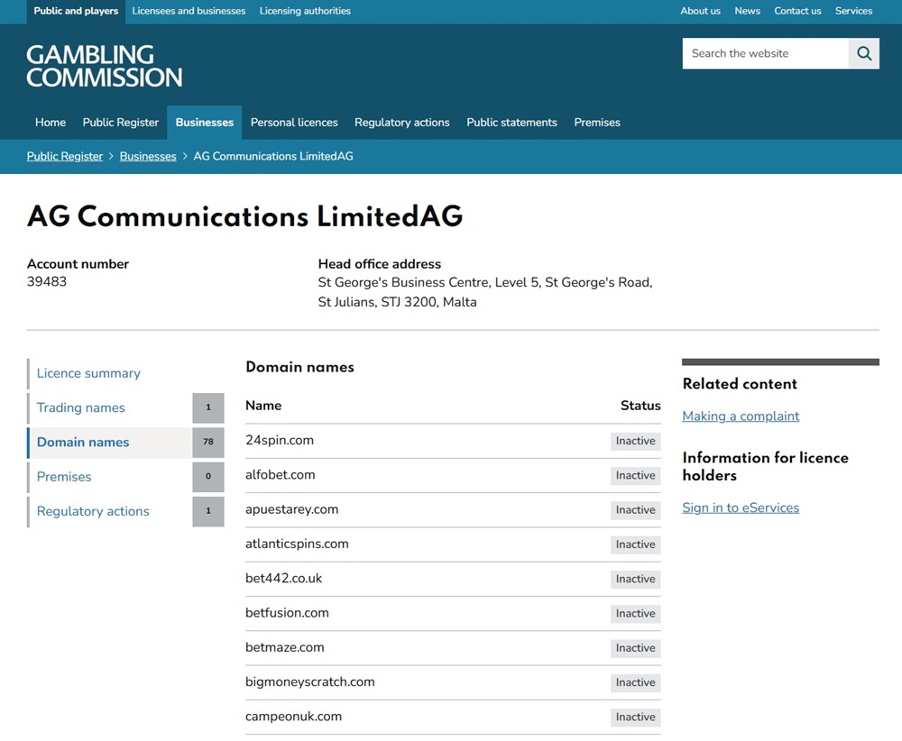The image size is (902, 741).
Task: Open the Making a complaint link
Action: click(741, 416)
